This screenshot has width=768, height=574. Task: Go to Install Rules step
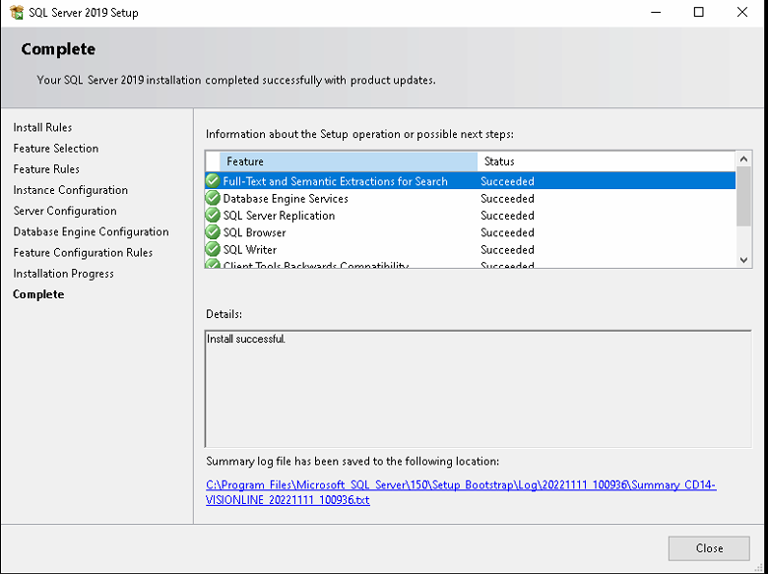[x=42, y=127]
